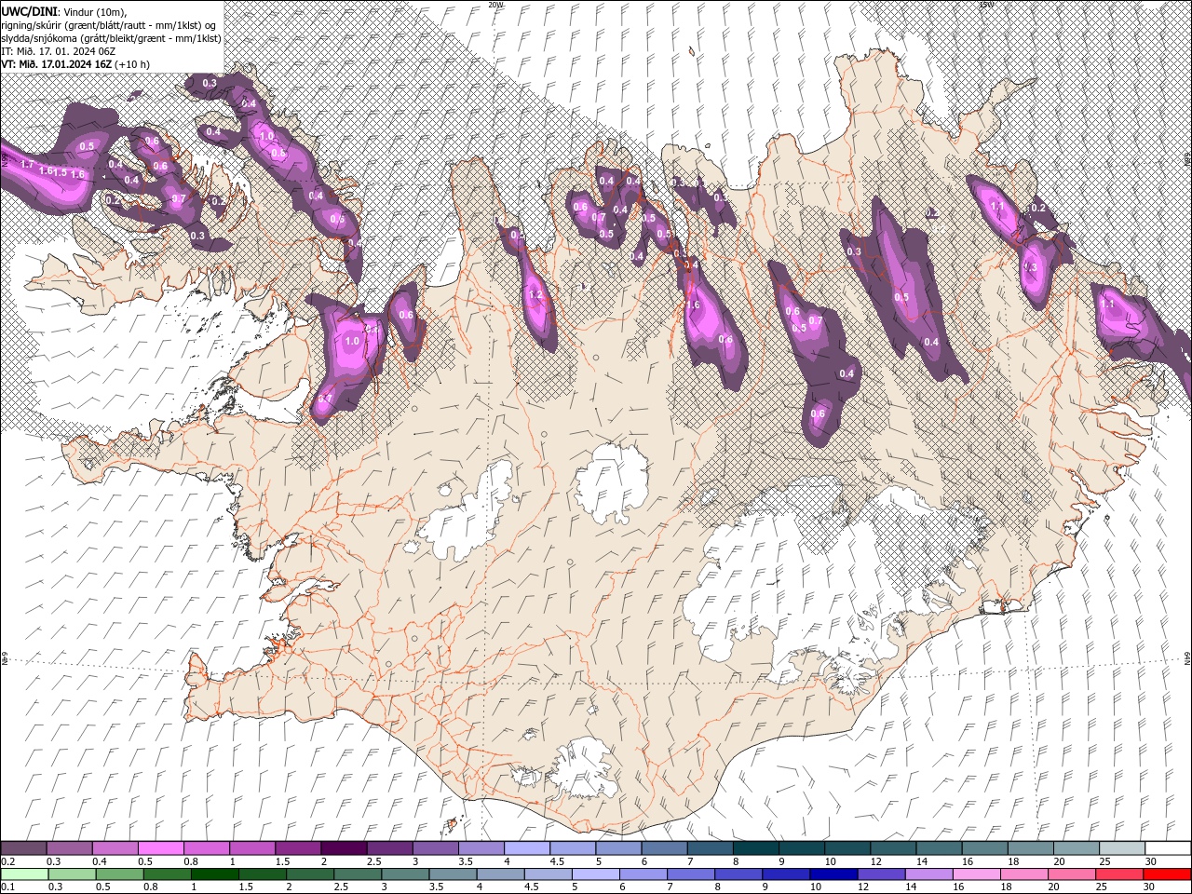Click the '0.2' label in the upper legend row
This screenshot has width=1192, height=894.
click(x=7, y=861)
